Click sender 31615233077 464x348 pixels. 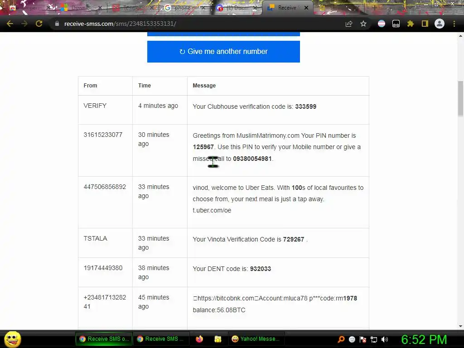pos(103,135)
